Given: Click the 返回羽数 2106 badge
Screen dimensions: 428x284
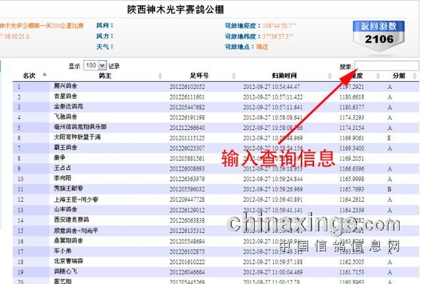Looking at the screenshot, I should pyautogui.click(x=379, y=34).
